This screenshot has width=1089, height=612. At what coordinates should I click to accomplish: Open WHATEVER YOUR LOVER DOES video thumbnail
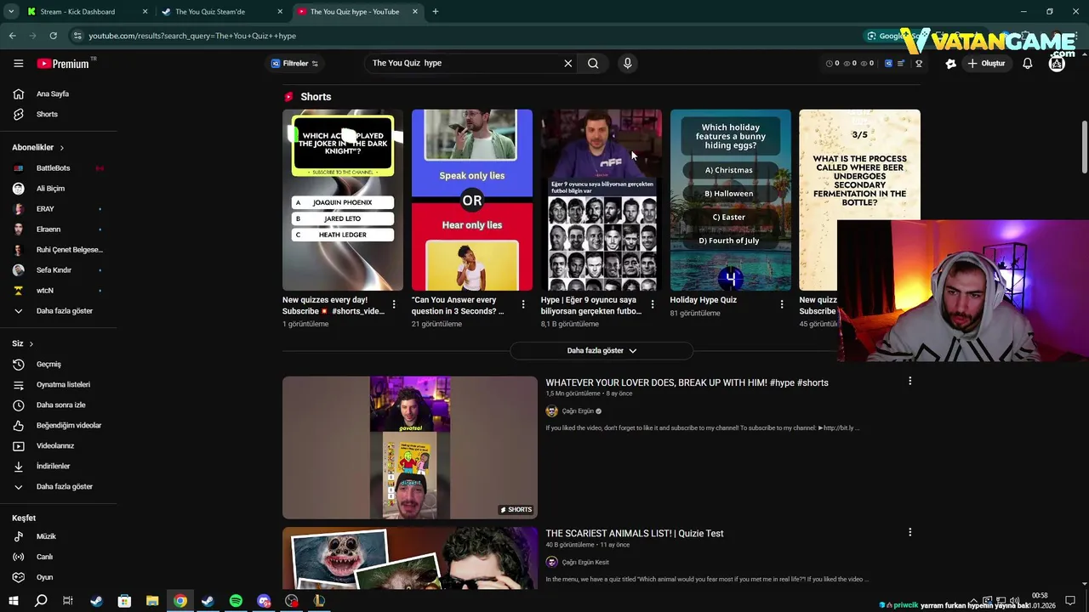[x=410, y=447]
